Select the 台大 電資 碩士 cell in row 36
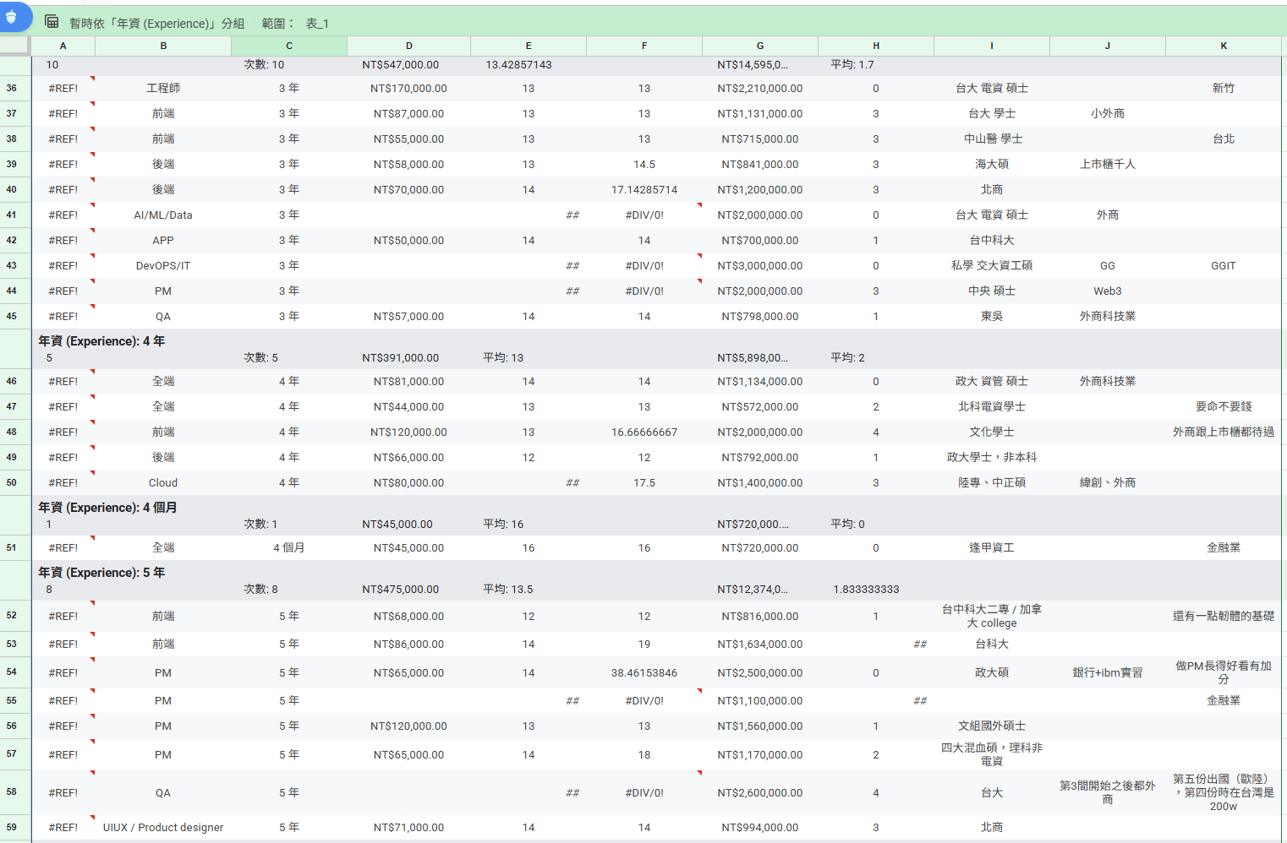Viewport: 1287px width, 843px height. click(992, 89)
